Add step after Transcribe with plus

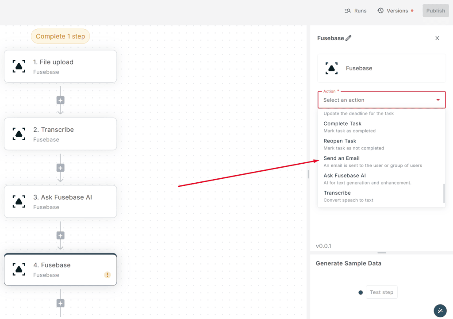pyautogui.click(x=60, y=168)
